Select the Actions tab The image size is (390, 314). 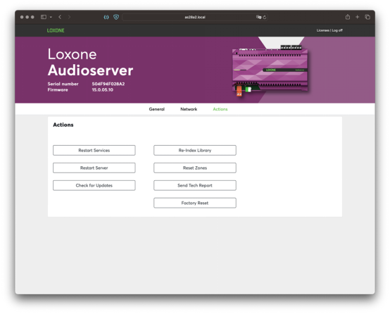220,109
